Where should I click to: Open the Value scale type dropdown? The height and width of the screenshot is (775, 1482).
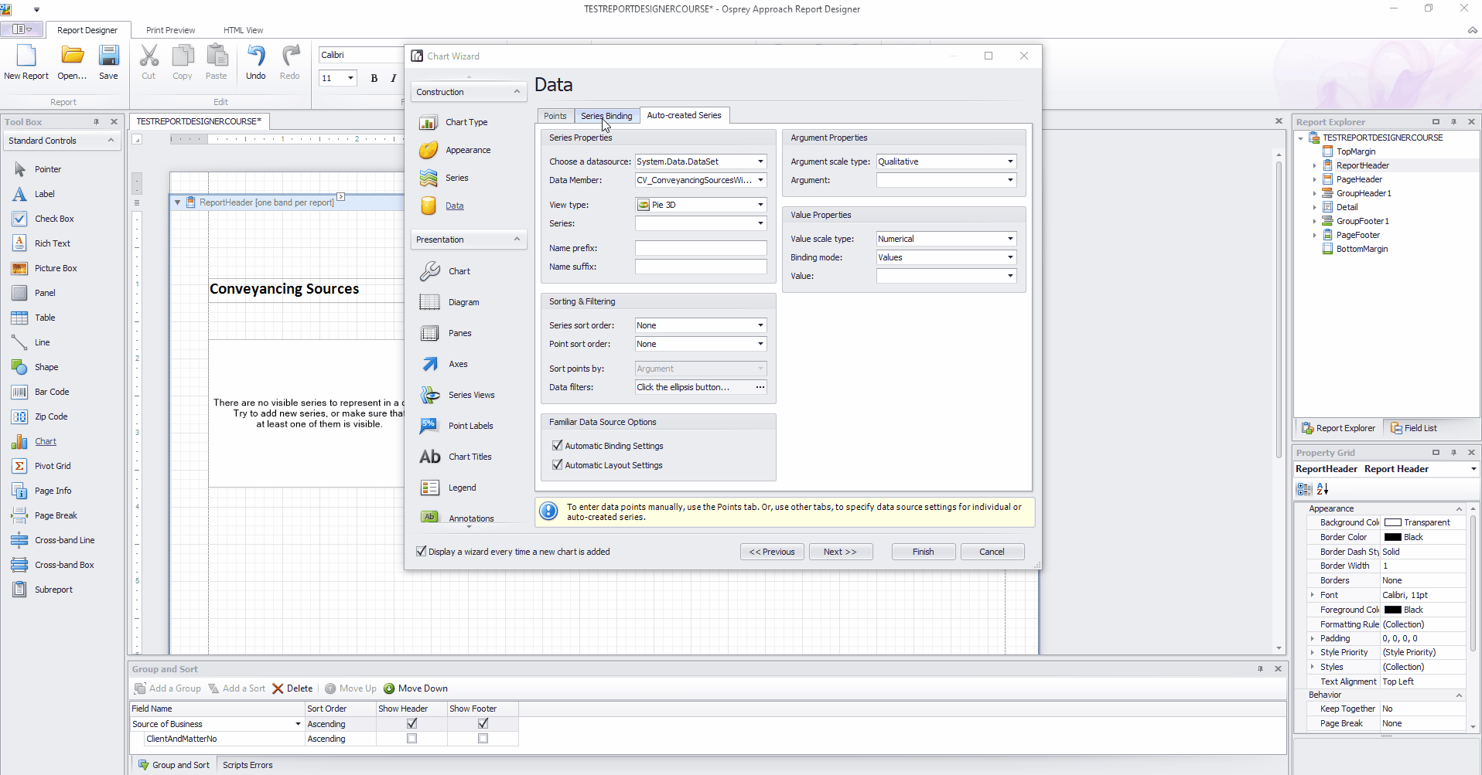coord(1010,239)
